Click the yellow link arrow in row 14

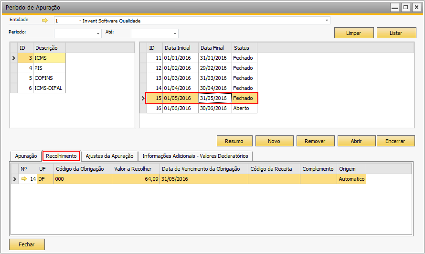point(24,179)
